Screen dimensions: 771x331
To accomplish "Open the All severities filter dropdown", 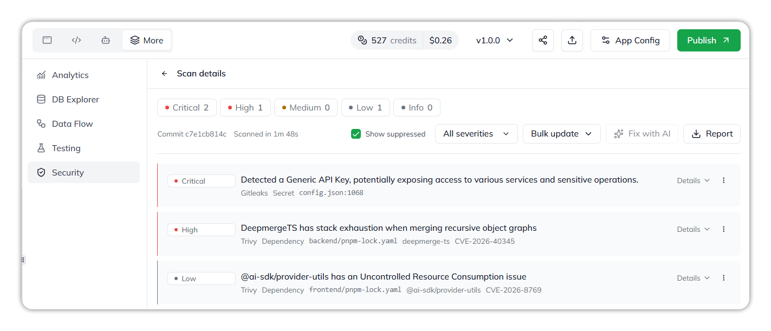I will pyautogui.click(x=476, y=134).
